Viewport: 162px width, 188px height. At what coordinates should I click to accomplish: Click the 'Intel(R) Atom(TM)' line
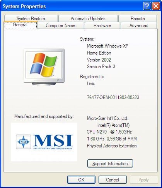[113, 125]
